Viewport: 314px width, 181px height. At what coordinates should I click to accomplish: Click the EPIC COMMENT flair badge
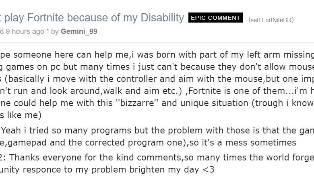click(215, 18)
